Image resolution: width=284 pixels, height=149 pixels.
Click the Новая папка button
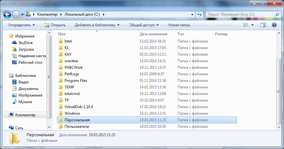click(179, 25)
